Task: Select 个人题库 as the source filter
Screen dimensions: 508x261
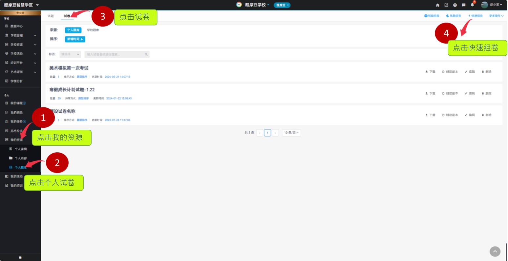Action: pos(73,30)
